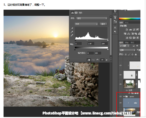
Task: Add a Hue/Saturation adjustment
Action: click(x=125, y=34)
